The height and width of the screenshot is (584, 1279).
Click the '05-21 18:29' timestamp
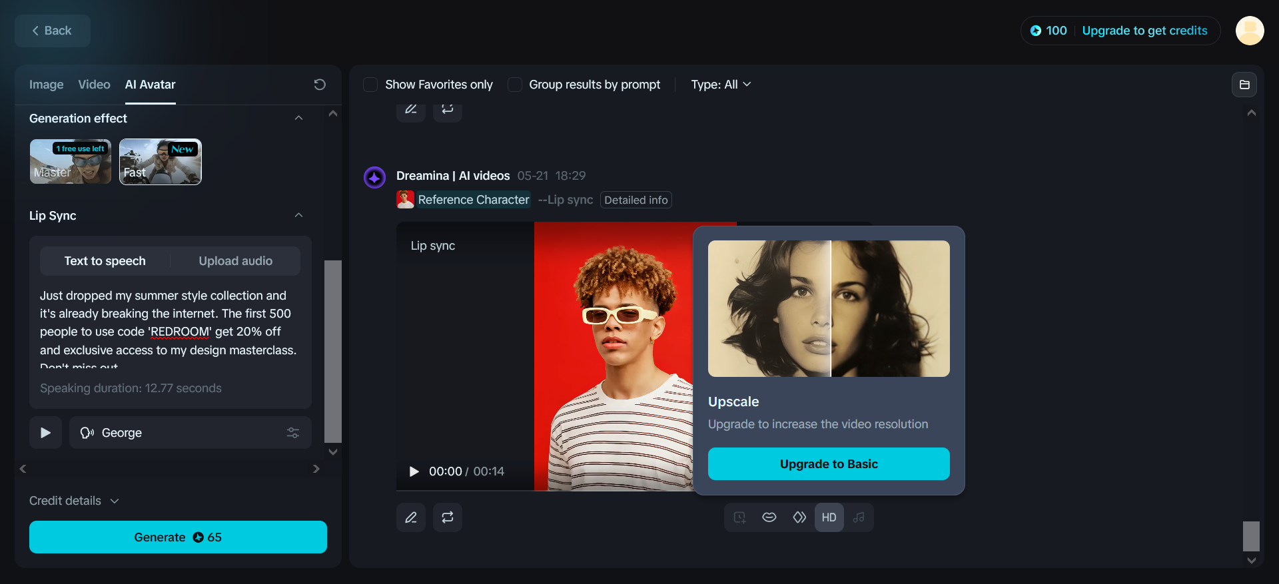point(552,176)
